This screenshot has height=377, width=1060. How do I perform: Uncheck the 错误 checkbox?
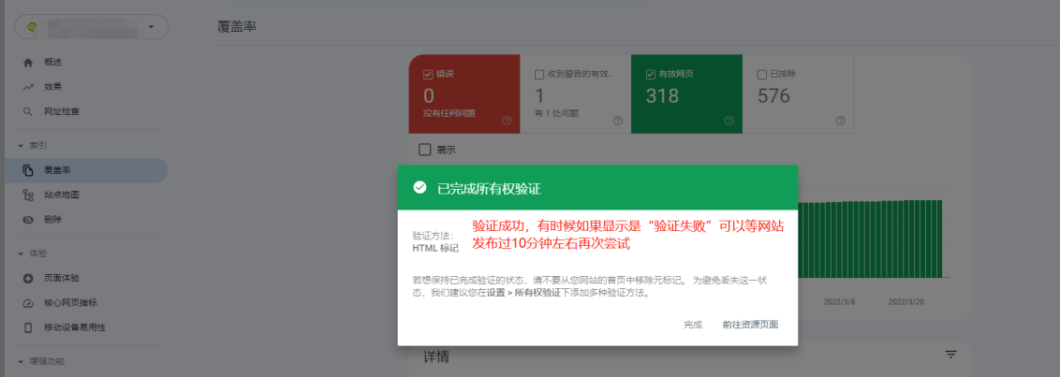click(x=428, y=74)
